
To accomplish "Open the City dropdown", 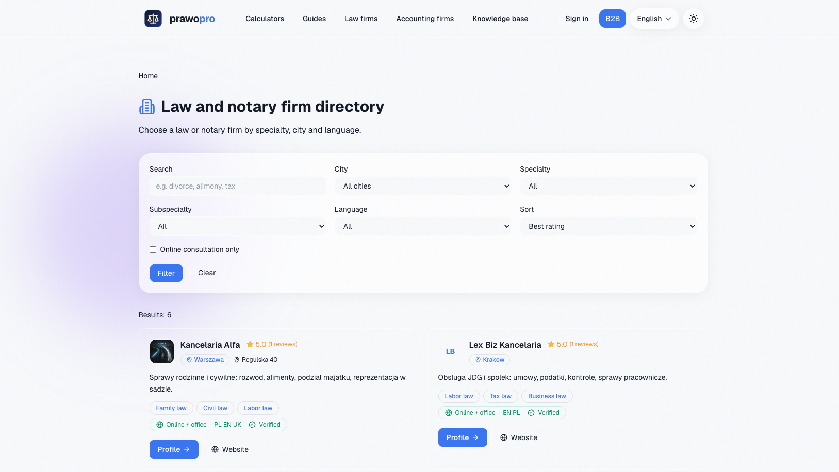I will pyautogui.click(x=423, y=186).
